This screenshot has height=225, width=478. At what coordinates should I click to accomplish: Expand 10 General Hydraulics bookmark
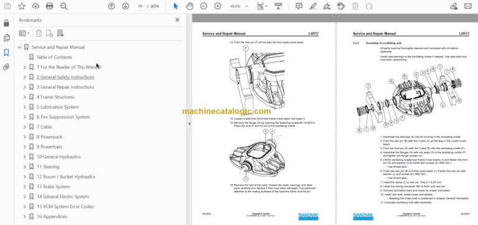[25, 157]
